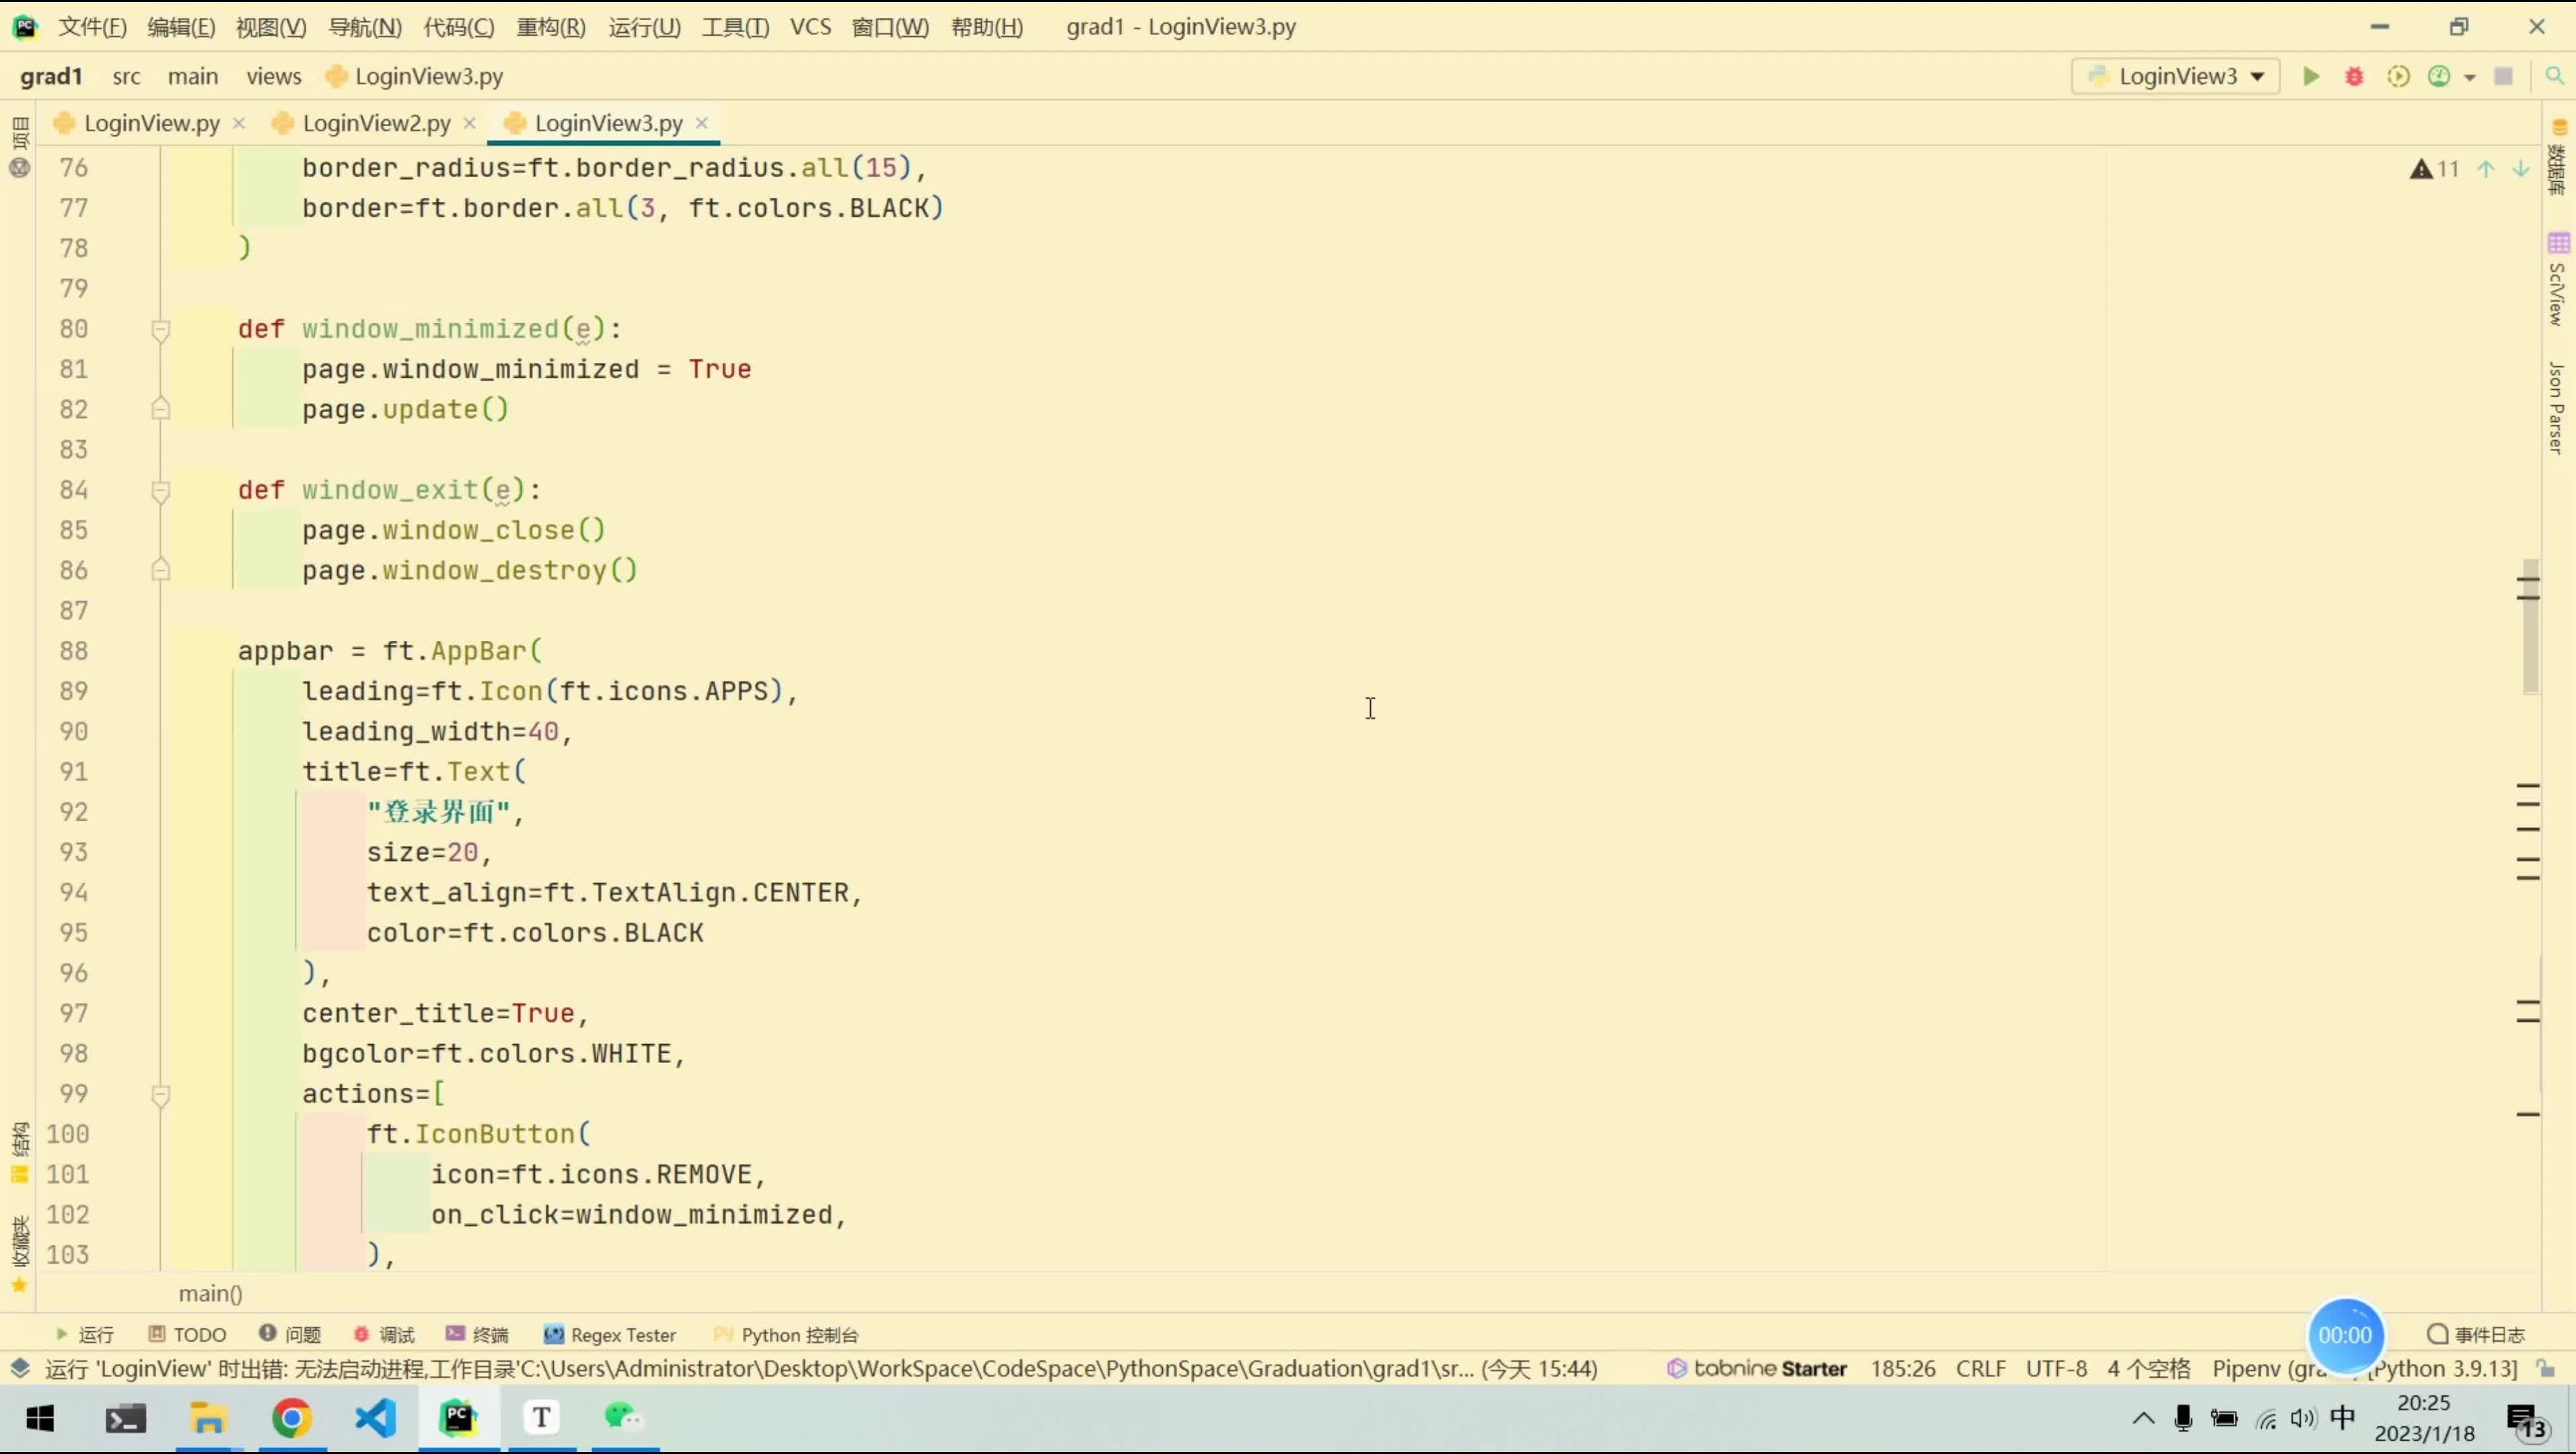Change the UTF-8 file encoding setting
The height and width of the screenshot is (1454, 2576).
point(2056,1368)
